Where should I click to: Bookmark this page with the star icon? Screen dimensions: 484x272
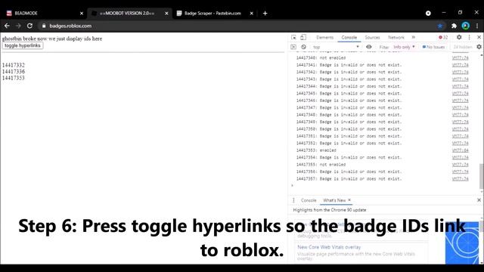(440, 26)
